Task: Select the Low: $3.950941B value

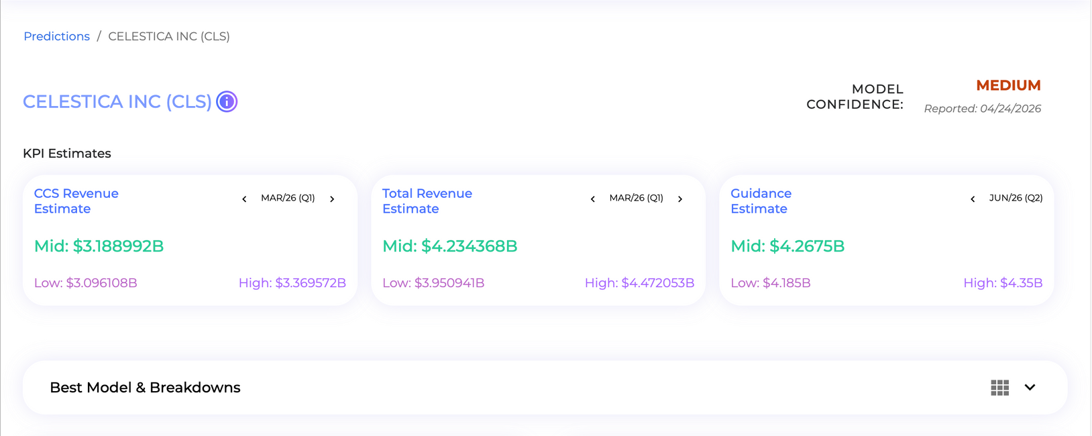Action: (x=433, y=283)
